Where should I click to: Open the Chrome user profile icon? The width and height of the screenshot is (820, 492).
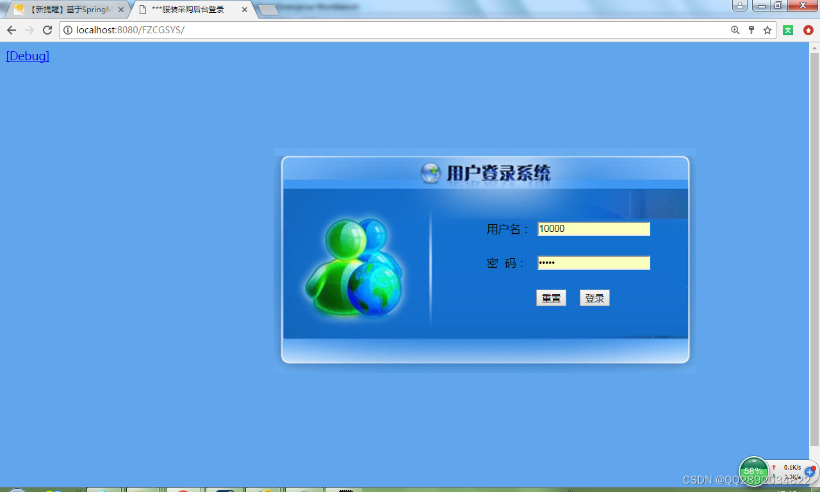740,6
